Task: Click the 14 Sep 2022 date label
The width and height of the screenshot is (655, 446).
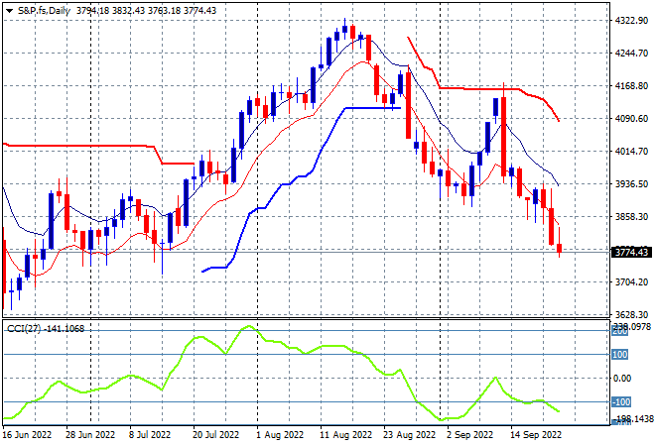Action: pos(536,435)
